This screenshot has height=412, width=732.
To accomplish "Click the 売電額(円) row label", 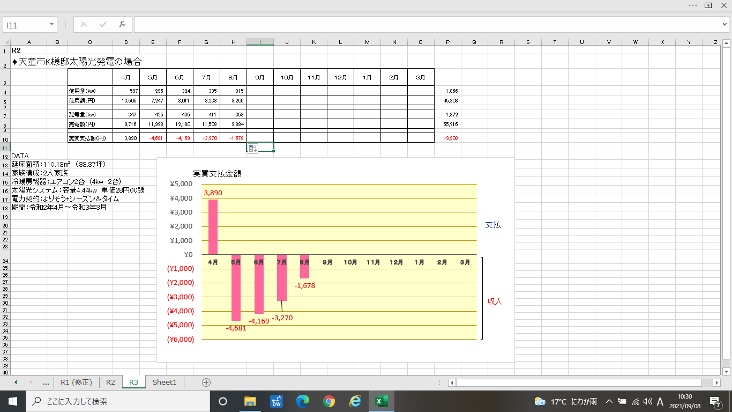I will click(x=90, y=124).
